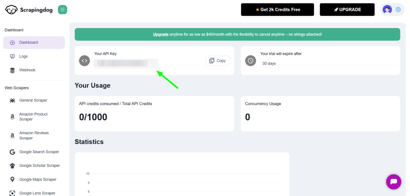Click the Upgrade link in the green banner

(161, 34)
